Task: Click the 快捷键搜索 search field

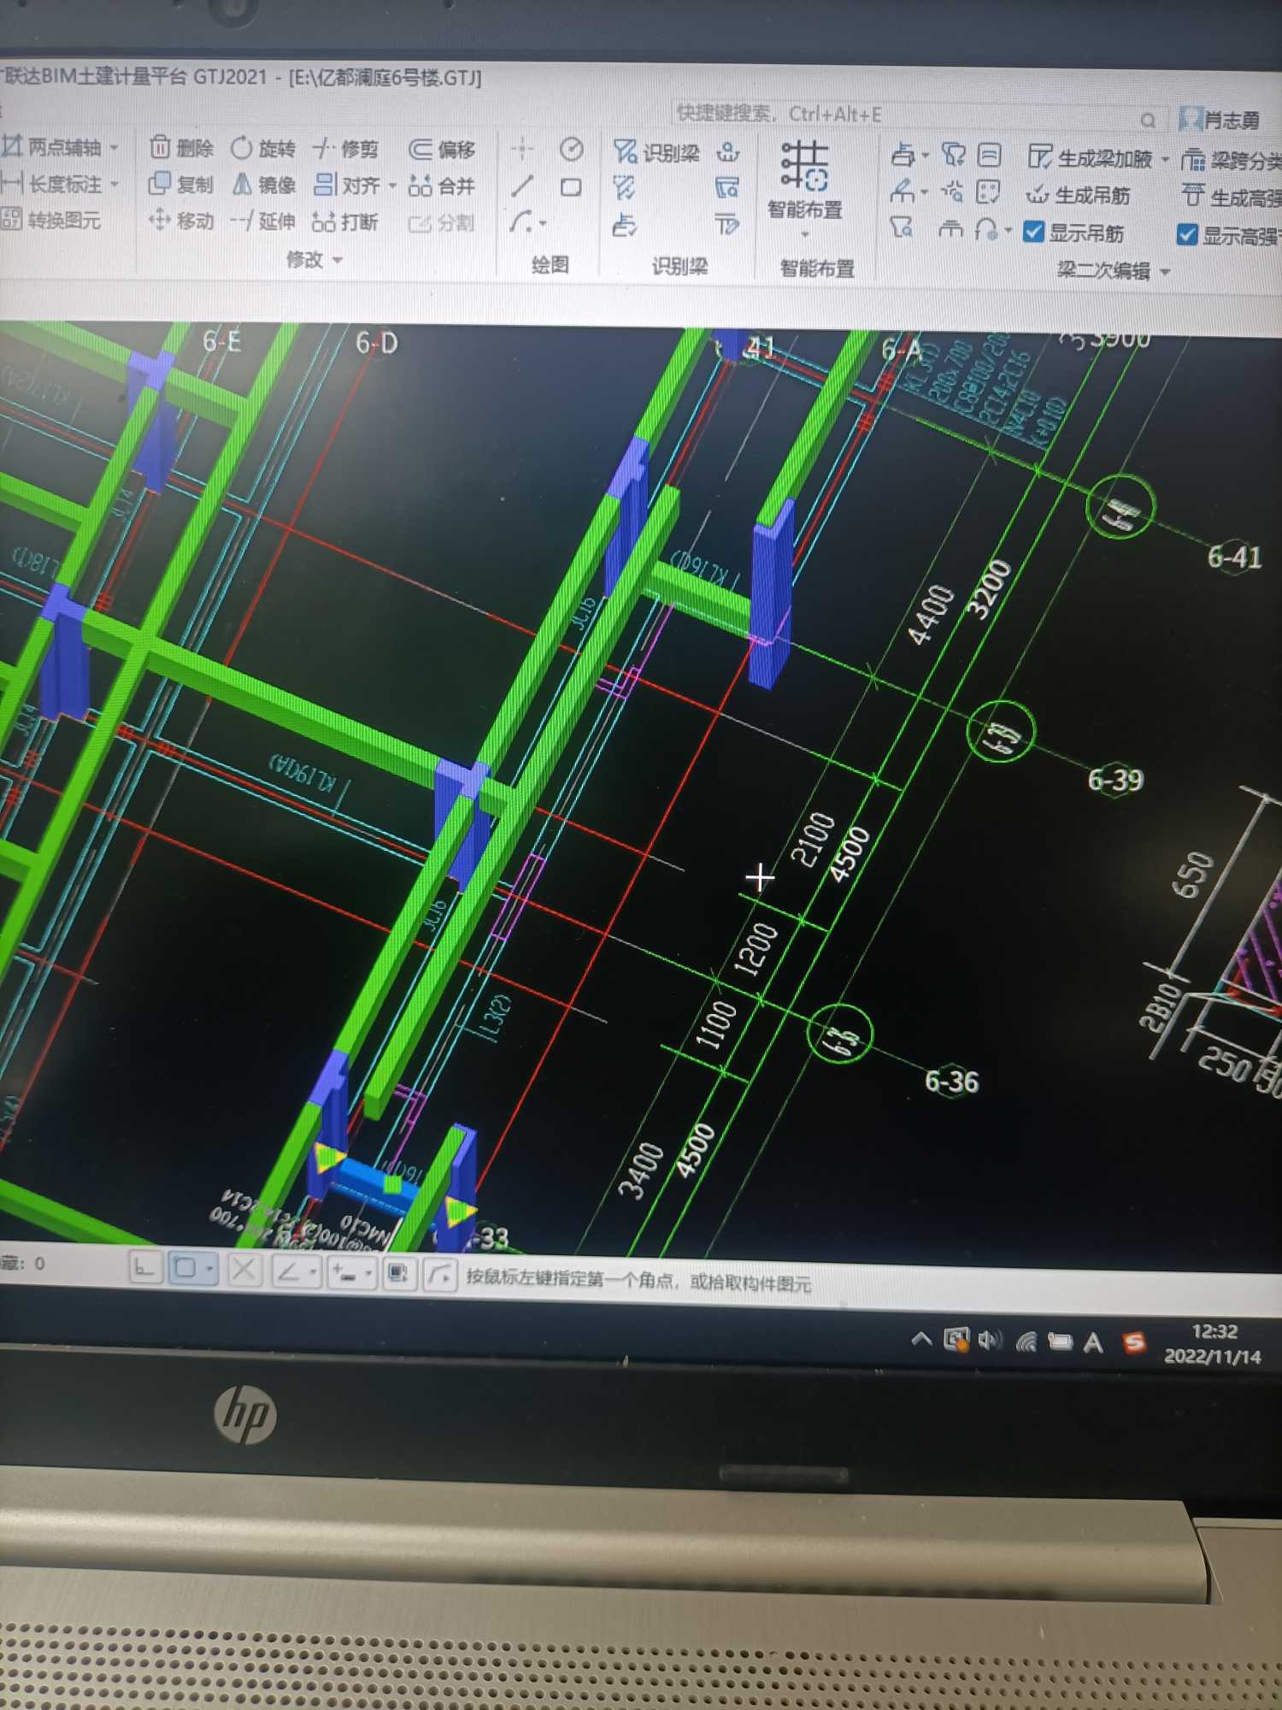Action: [919, 115]
